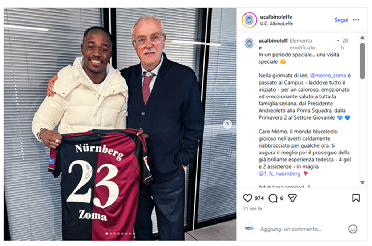Click the 21 ore fa timestamp
The image size is (372, 246).
pos(252,209)
